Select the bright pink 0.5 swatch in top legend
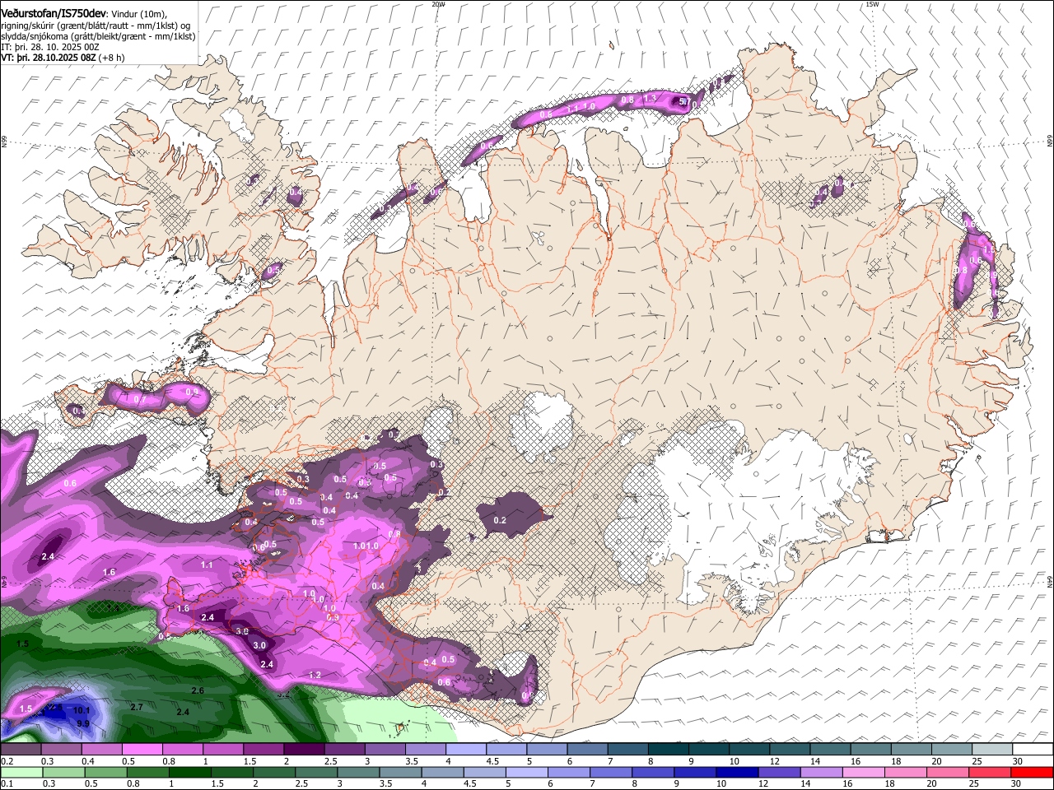The height and width of the screenshot is (790, 1054). tap(142, 750)
